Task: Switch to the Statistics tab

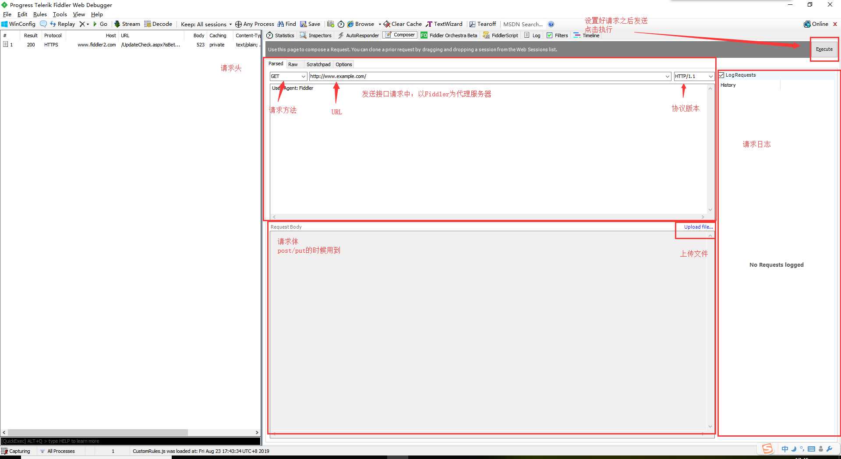Action: click(x=280, y=35)
